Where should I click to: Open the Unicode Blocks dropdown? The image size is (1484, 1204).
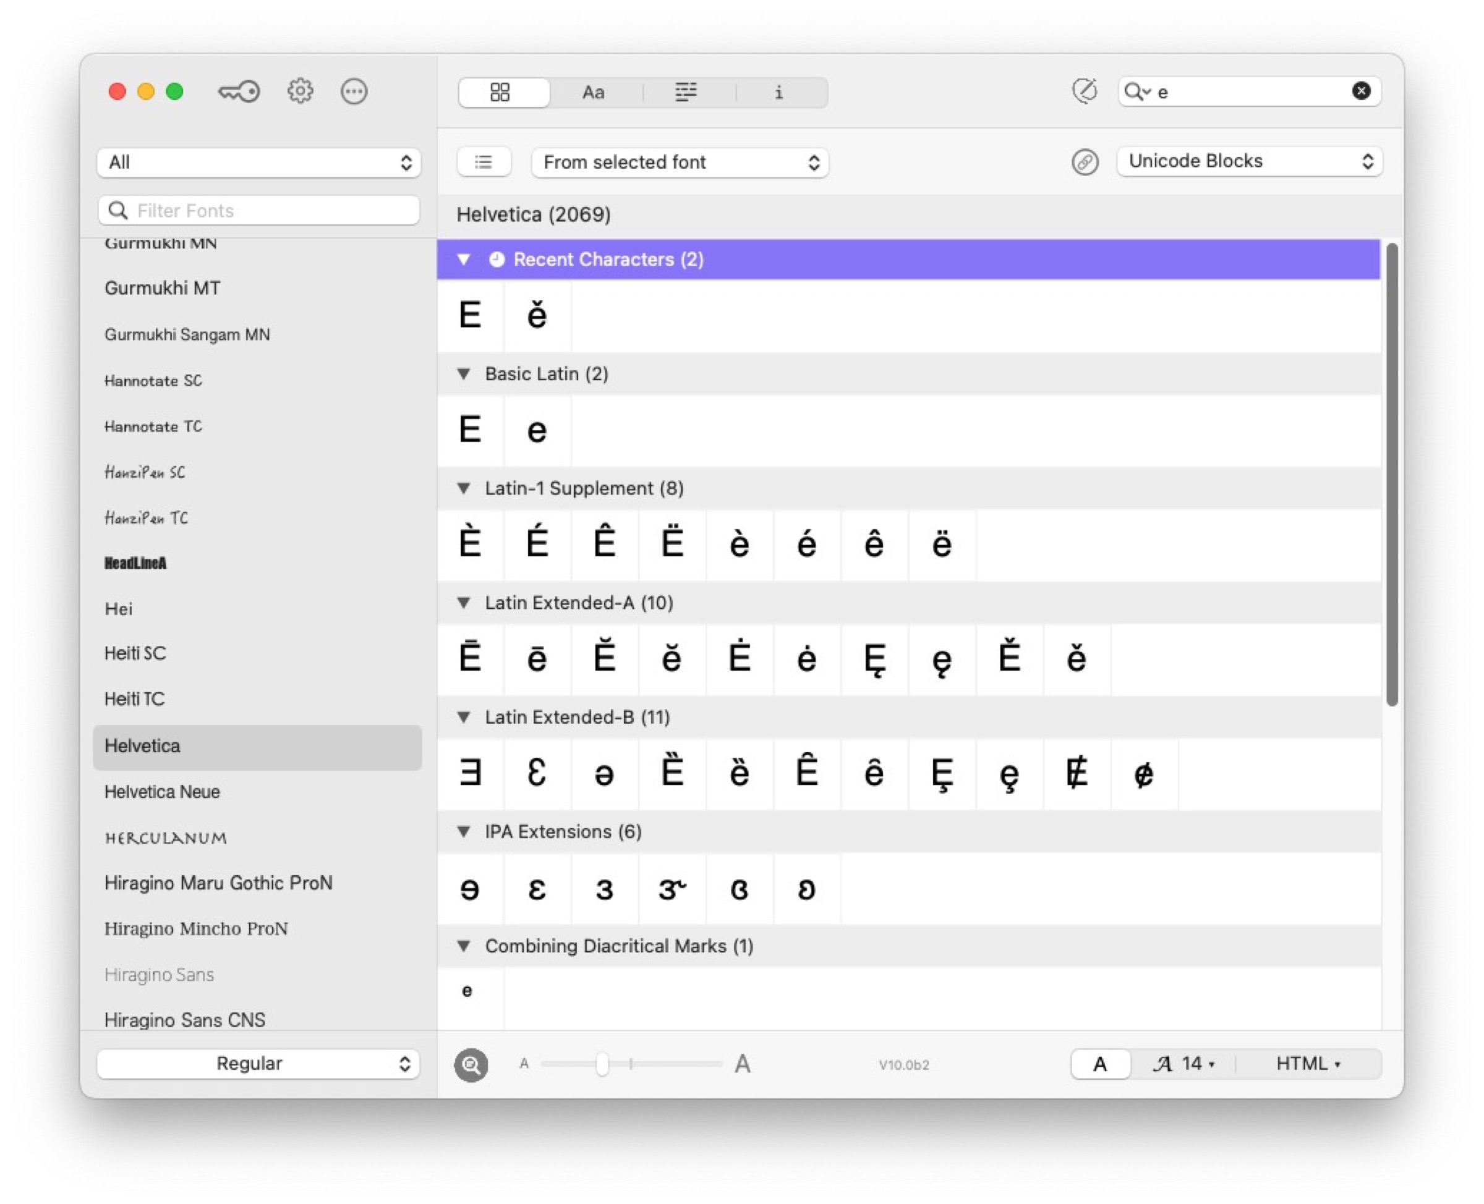coord(1249,161)
